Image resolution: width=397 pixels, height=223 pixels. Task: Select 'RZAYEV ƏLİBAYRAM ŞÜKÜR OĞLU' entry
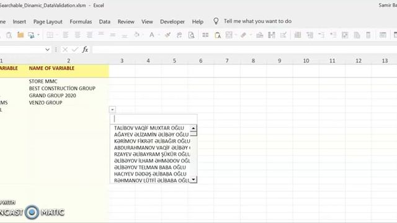152,154
